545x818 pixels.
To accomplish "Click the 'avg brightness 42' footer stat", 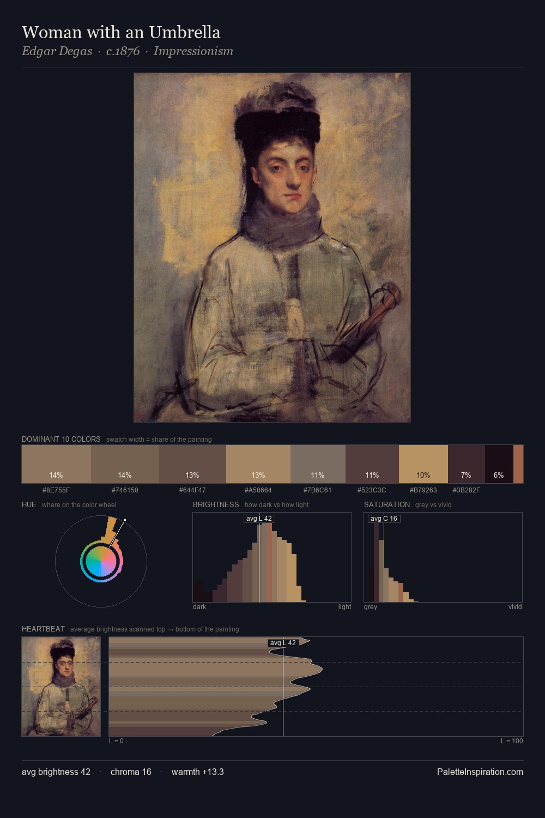I will tap(56, 772).
